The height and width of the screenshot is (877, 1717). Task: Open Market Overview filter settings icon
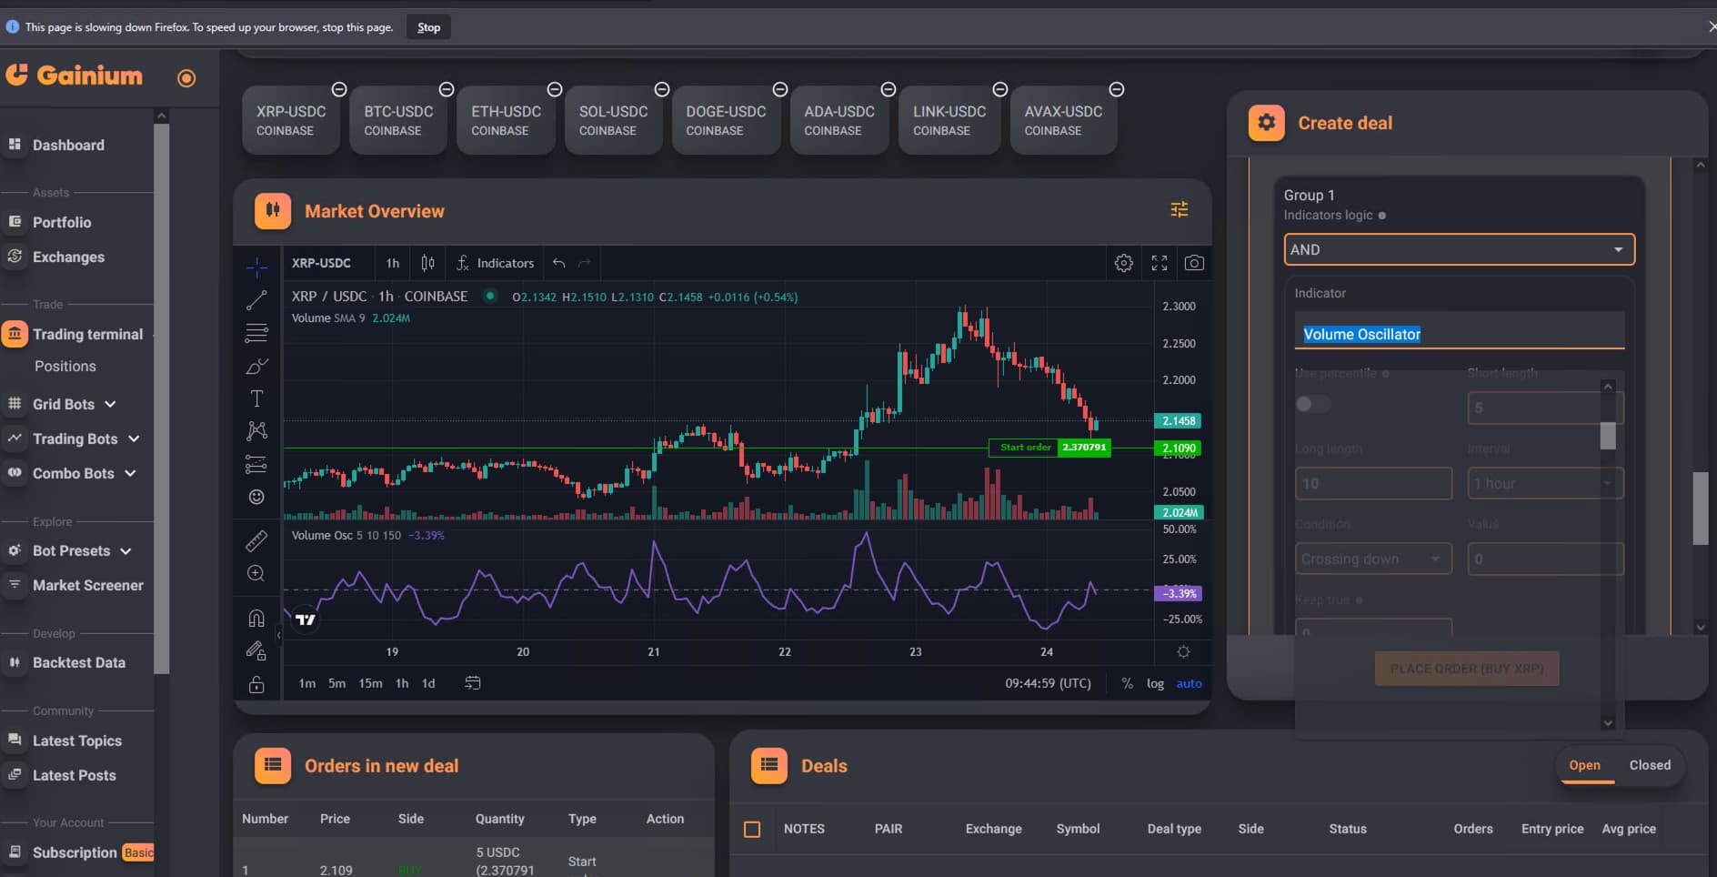(1180, 210)
